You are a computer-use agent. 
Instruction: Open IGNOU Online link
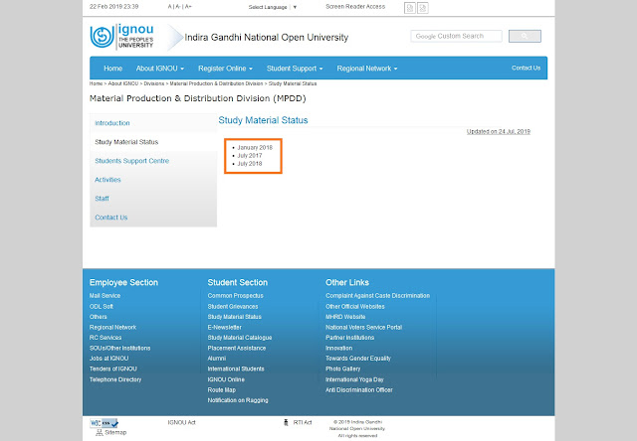(226, 379)
